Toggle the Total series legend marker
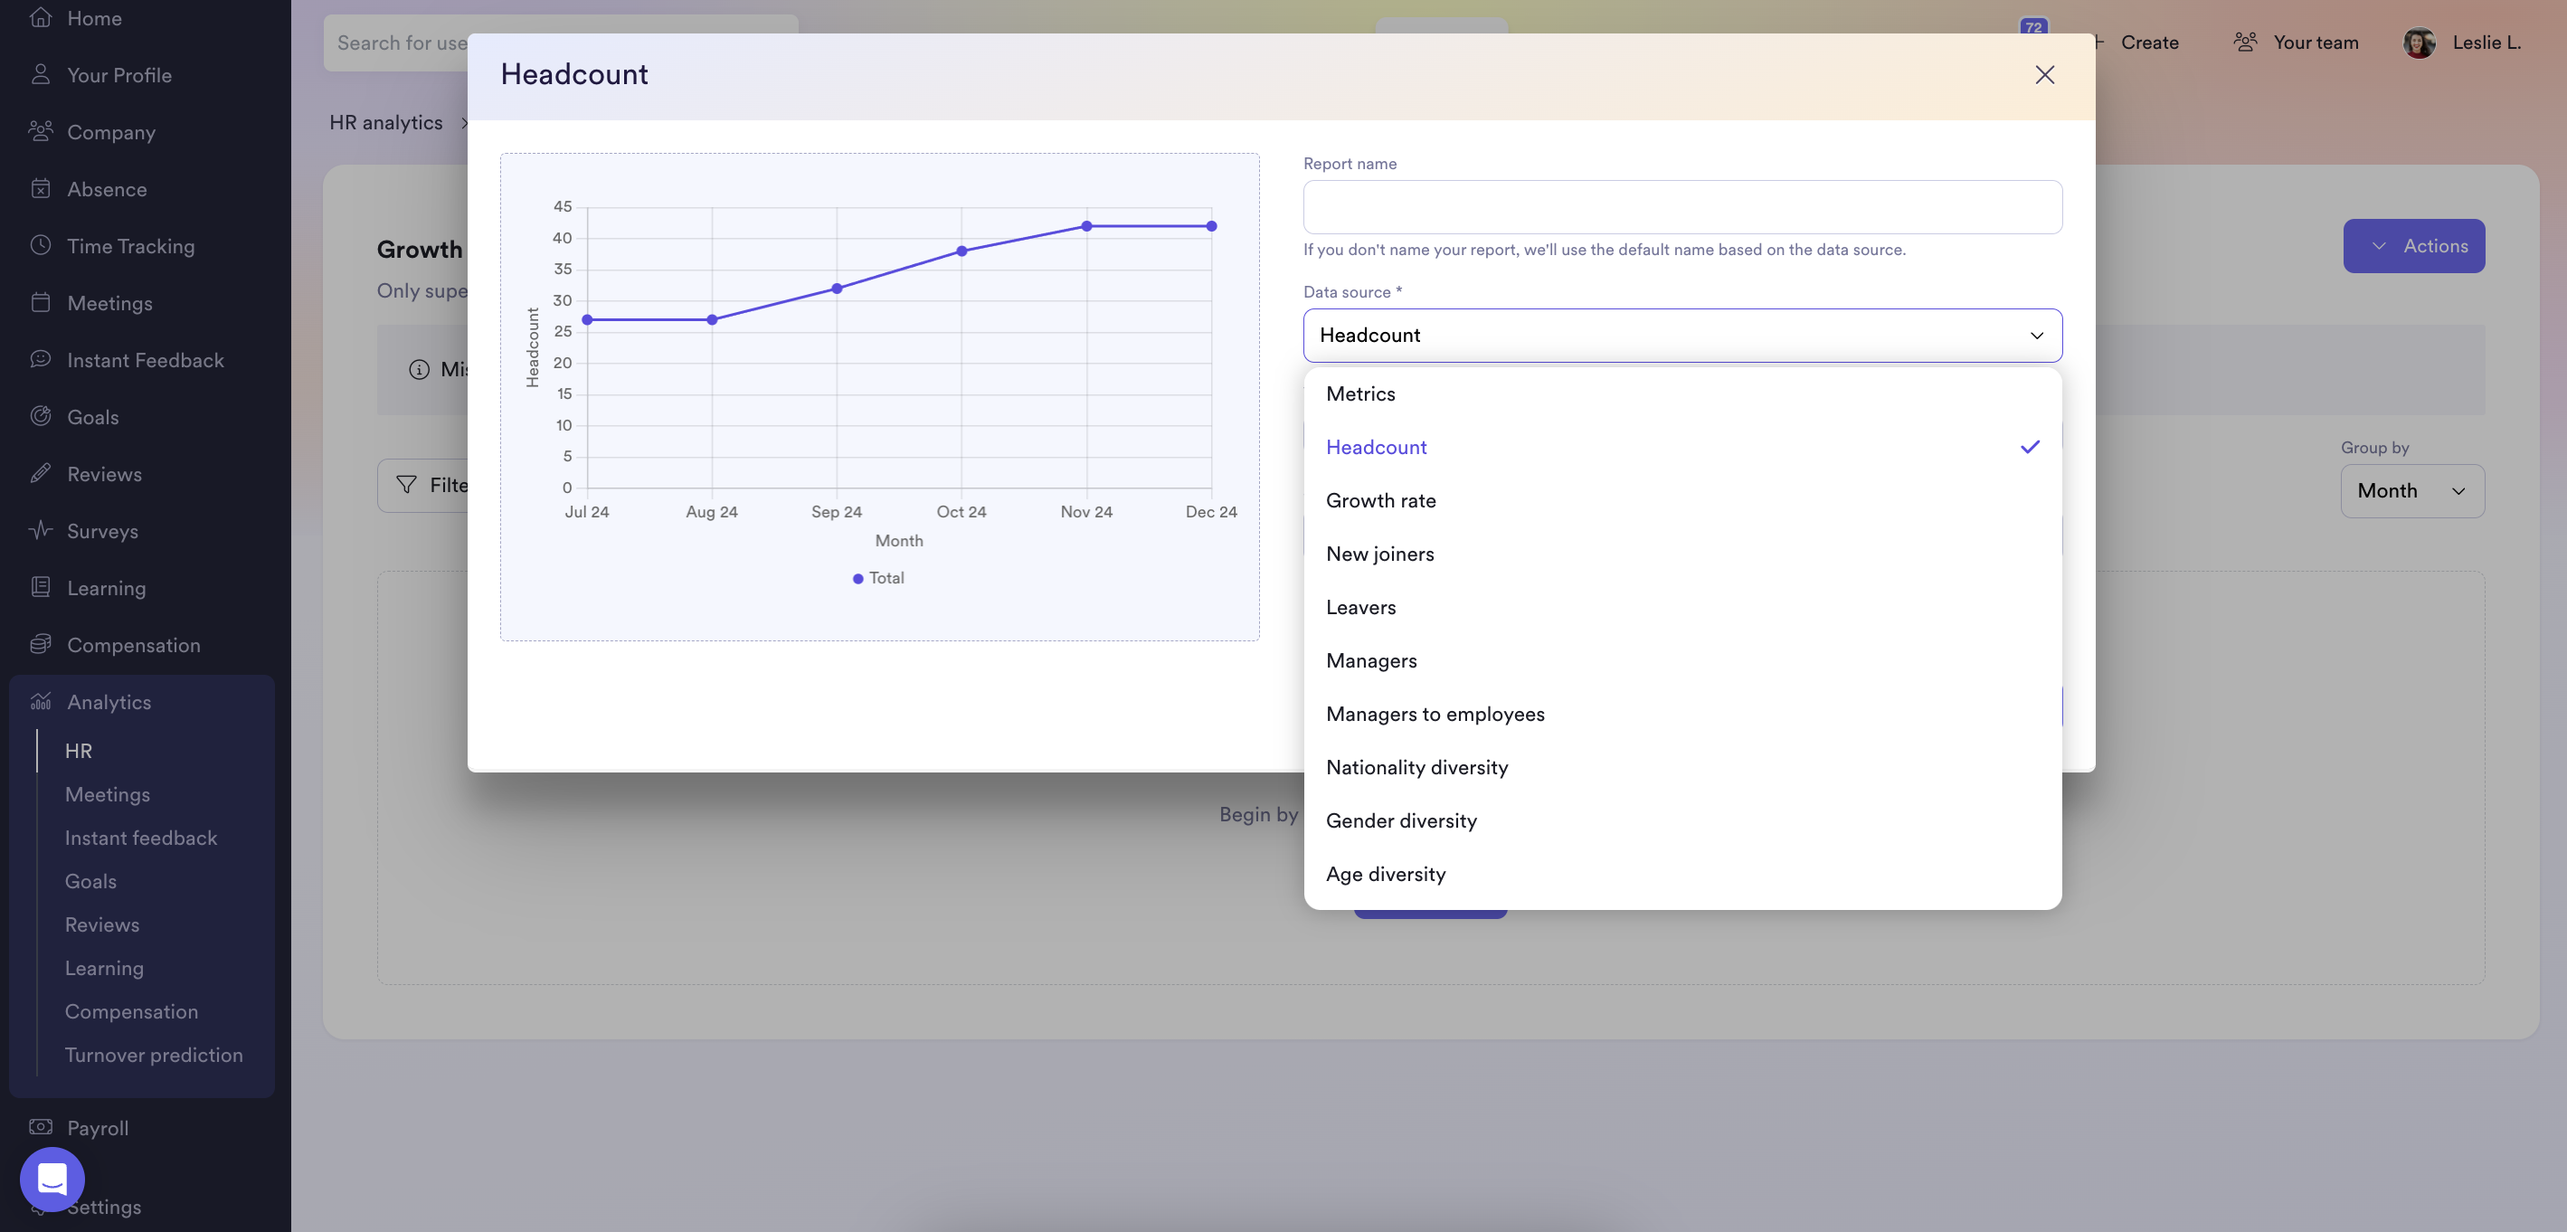This screenshot has width=2567, height=1232. pyautogui.click(x=858, y=578)
